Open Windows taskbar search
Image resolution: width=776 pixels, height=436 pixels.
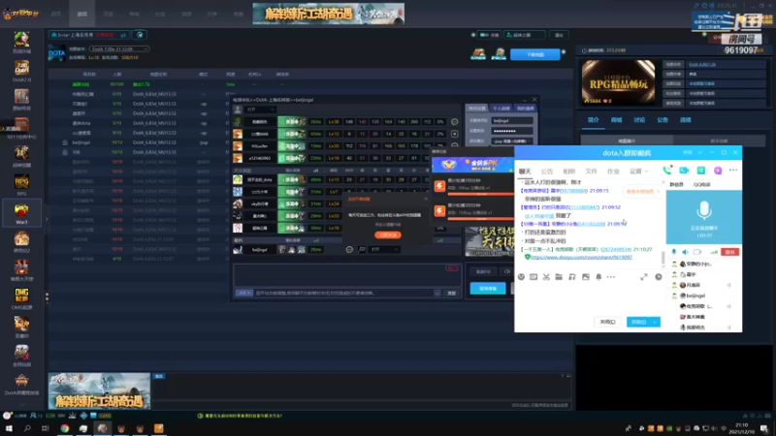[27, 428]
